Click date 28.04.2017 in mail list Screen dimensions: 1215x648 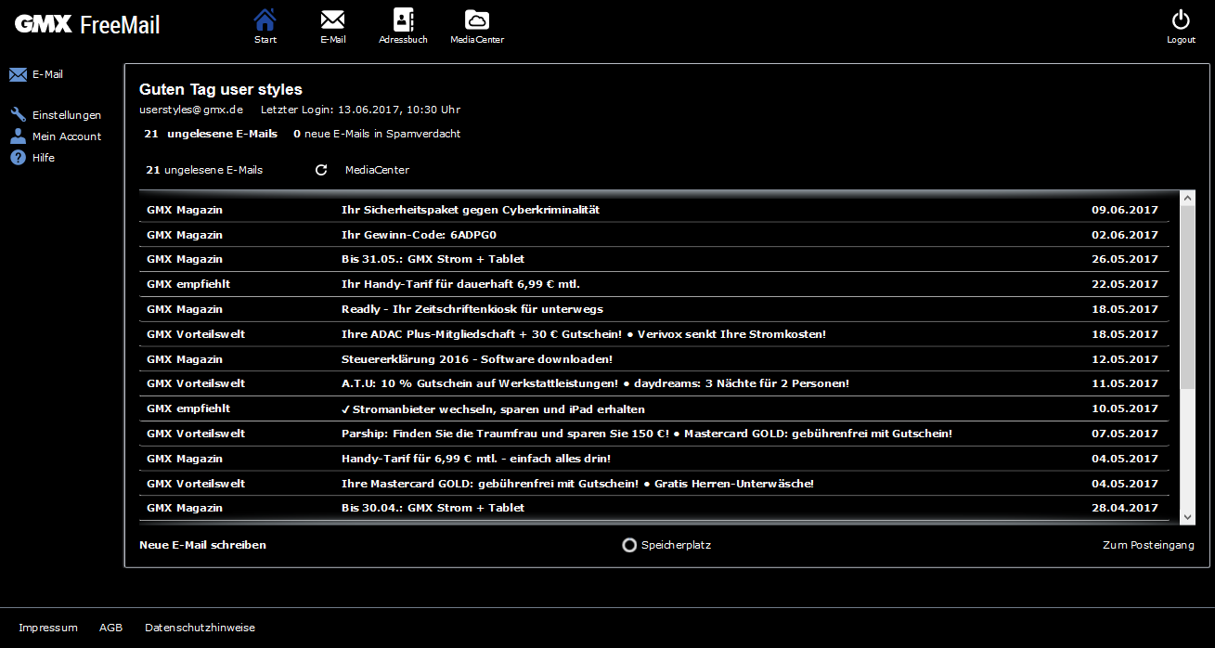1125,508
